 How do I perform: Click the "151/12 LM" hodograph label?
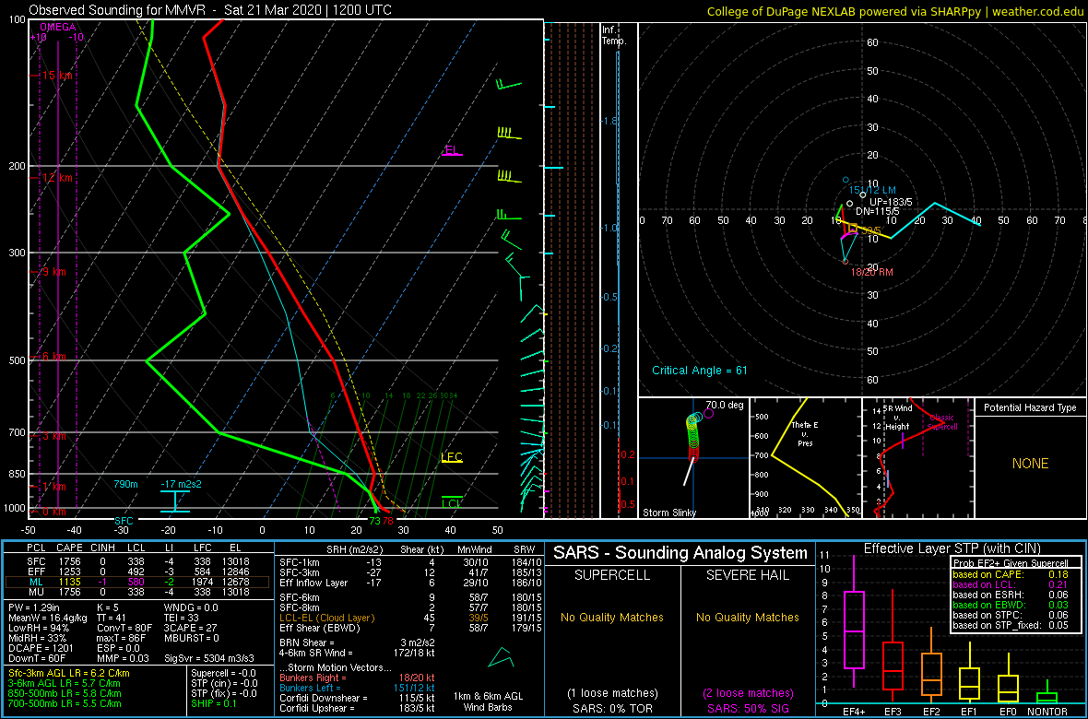872,190
